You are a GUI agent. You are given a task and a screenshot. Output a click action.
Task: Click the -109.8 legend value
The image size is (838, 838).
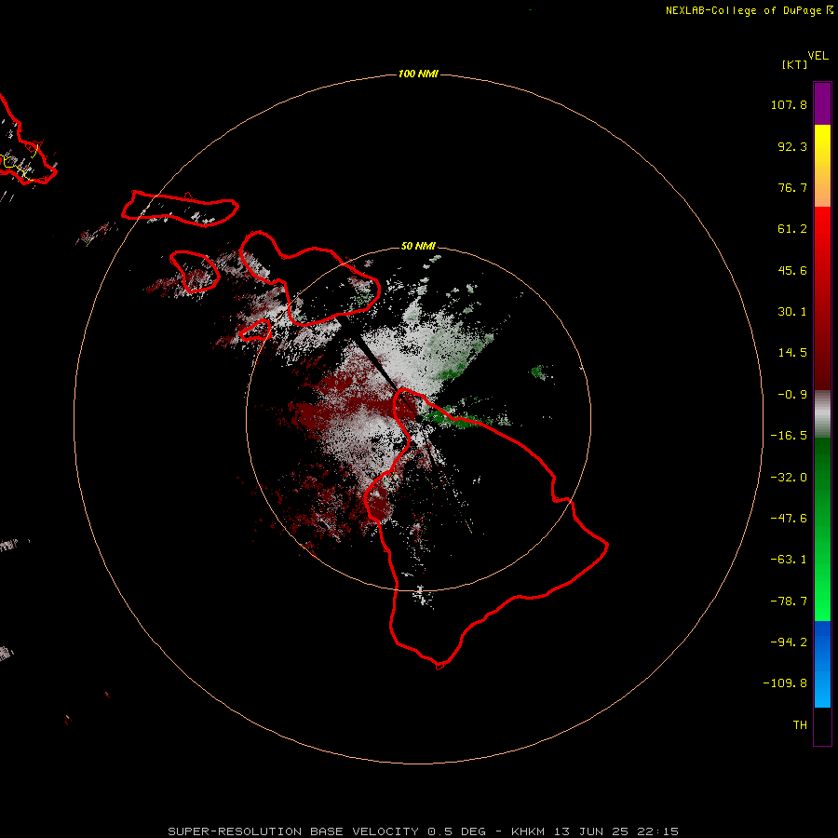tap(785, 683)
